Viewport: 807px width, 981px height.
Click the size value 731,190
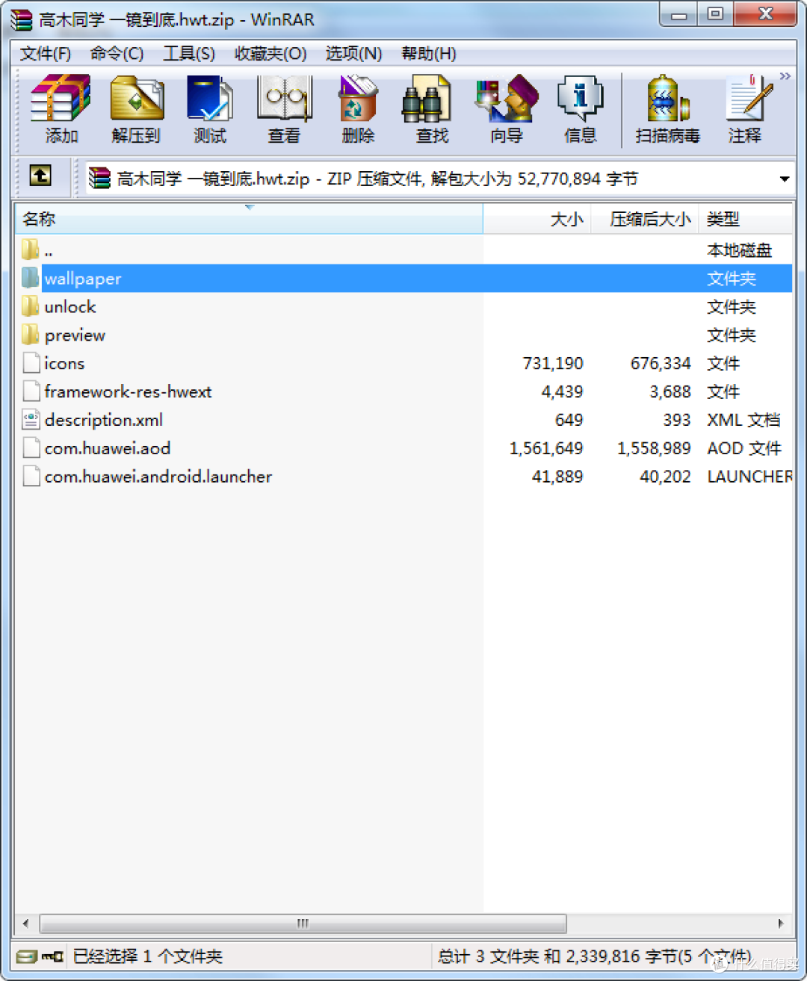point(553,364)
